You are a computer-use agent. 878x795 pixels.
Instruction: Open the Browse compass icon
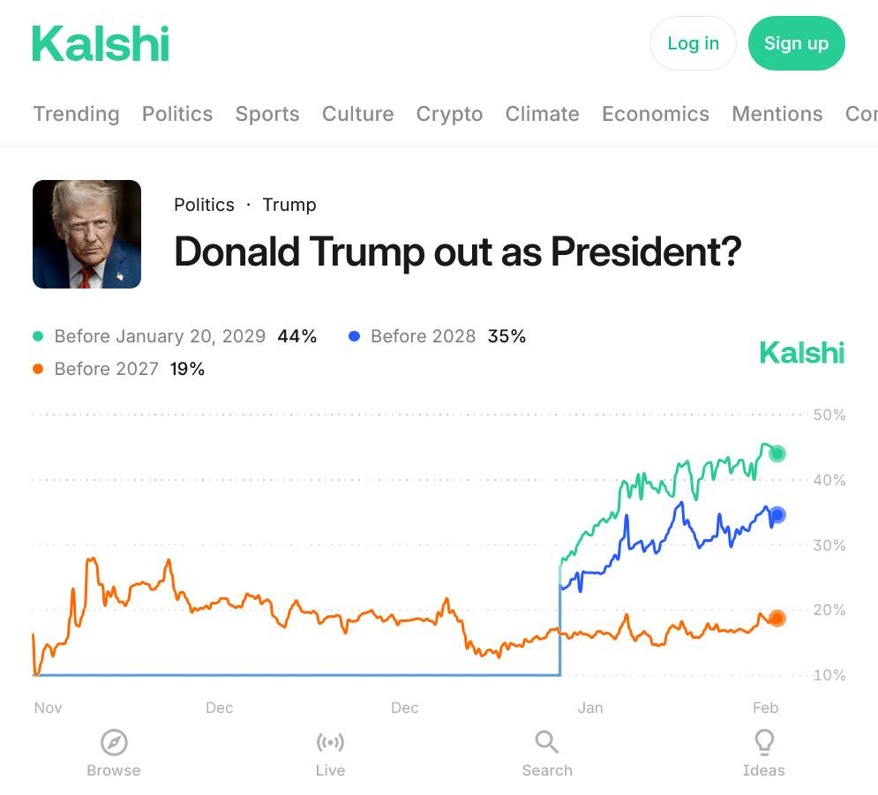click(114, 743)
